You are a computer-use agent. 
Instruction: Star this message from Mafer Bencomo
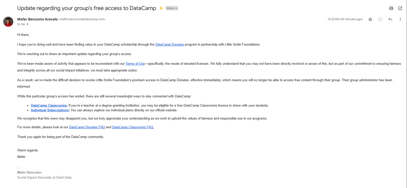pos(370,19)
